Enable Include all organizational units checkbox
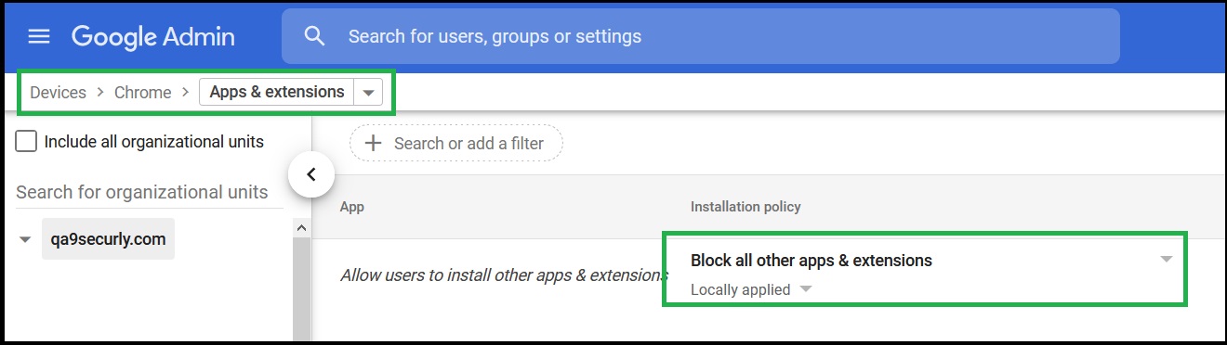This screenshot has height=345, width=1227. pos(27,142)
